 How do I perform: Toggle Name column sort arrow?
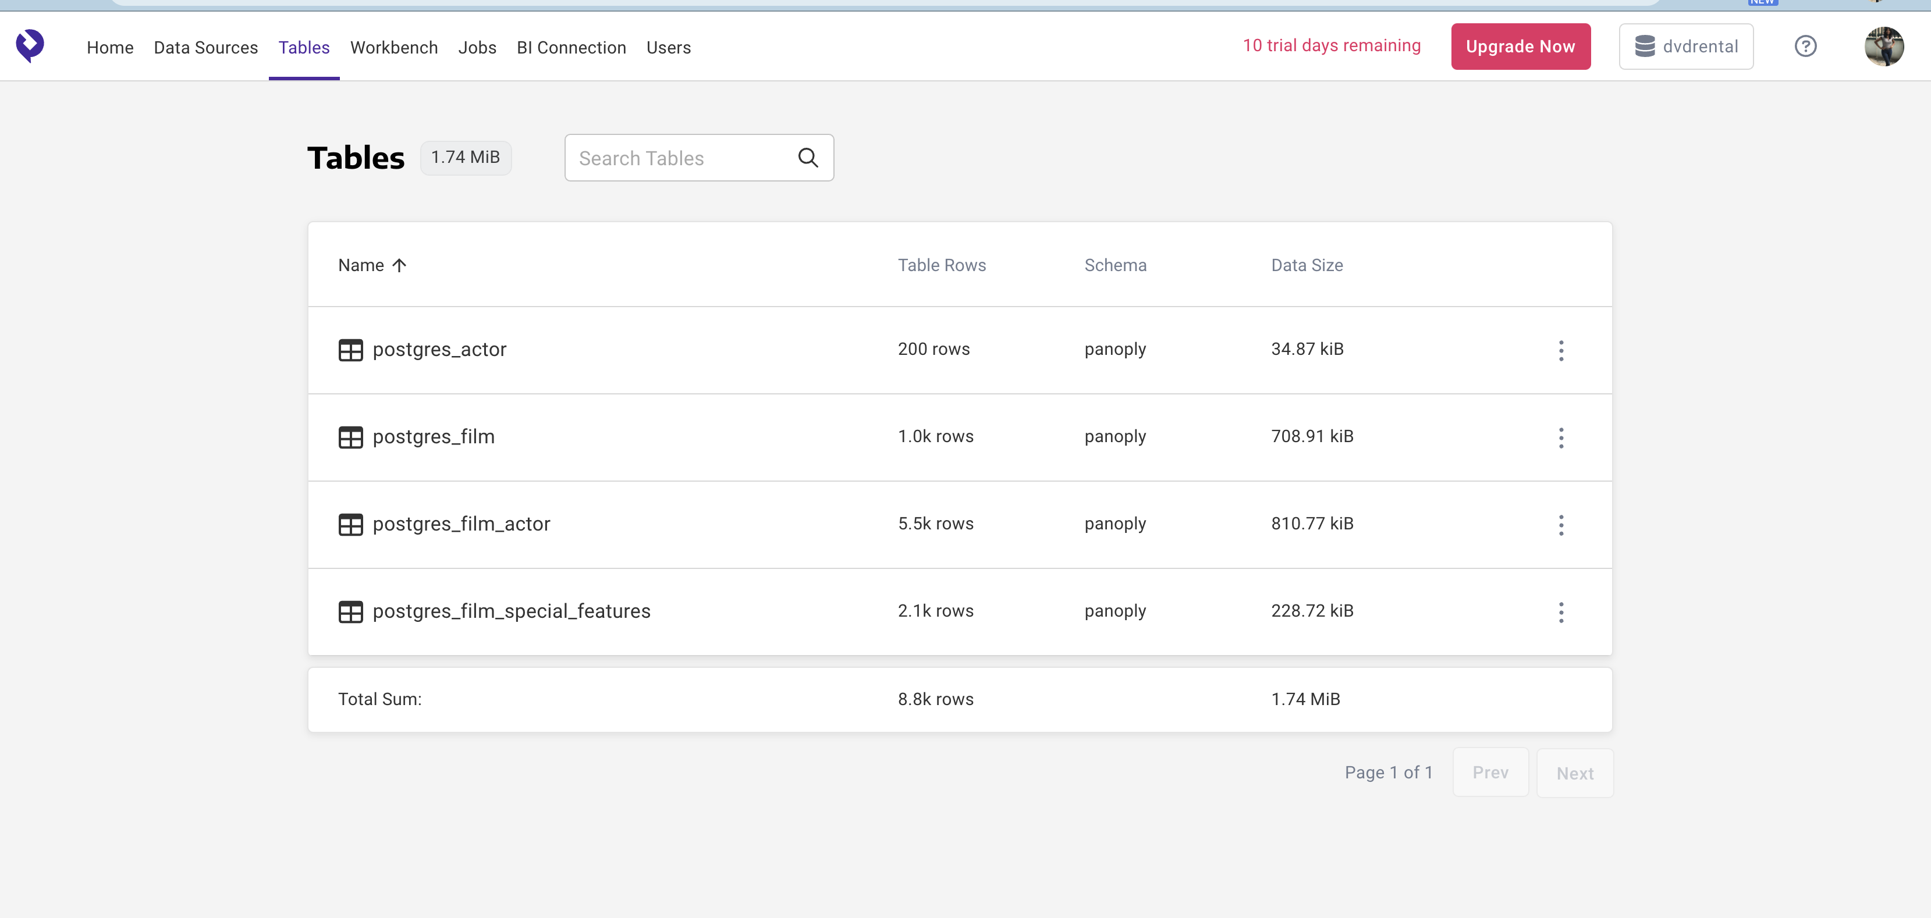tap(399, 265)
